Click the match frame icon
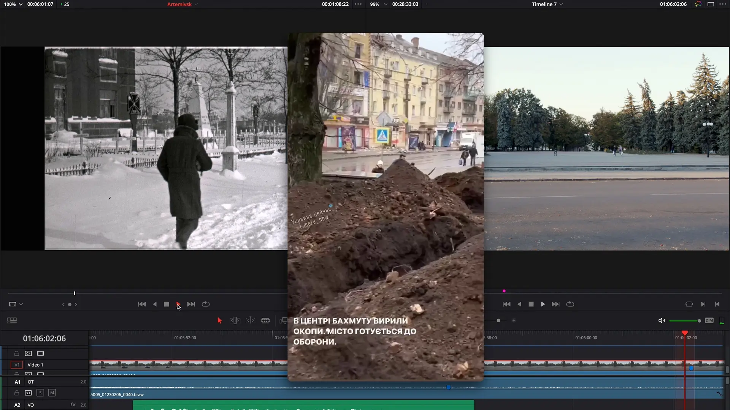730x410 pixels. pyautogui.click(x=689, y=304)
